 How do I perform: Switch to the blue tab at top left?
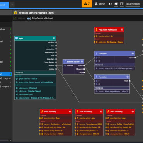[4, 5]
